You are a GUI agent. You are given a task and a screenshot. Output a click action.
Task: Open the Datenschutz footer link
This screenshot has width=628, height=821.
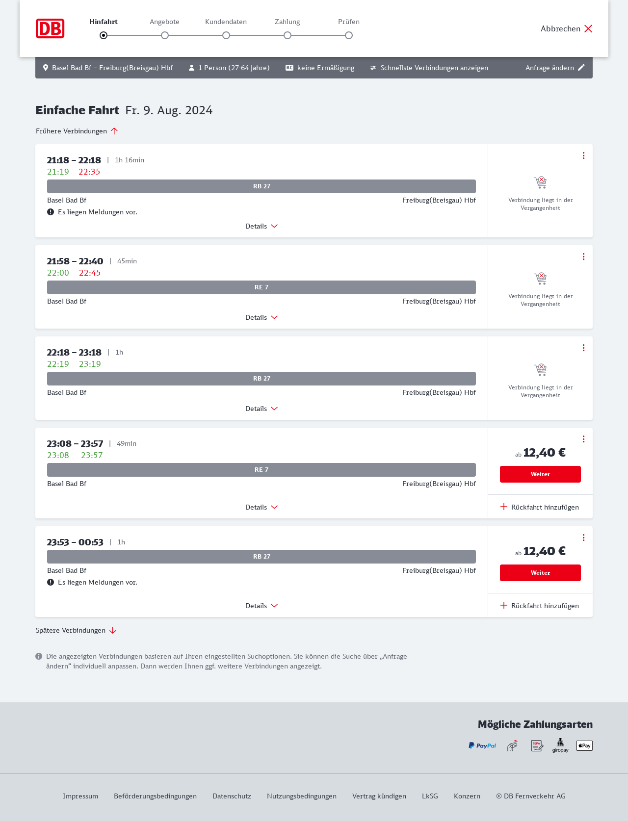[x=232, y=796]
